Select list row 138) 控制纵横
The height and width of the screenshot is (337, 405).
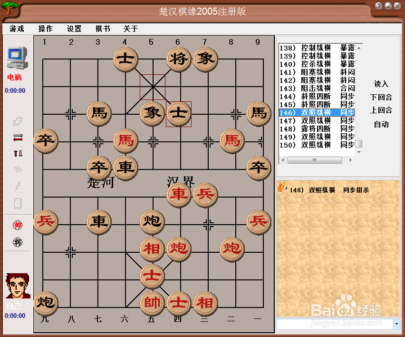[x=317, y=48]
